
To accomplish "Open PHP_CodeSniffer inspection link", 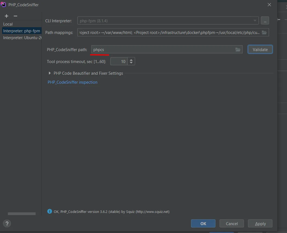I will [x=72, y=82].
